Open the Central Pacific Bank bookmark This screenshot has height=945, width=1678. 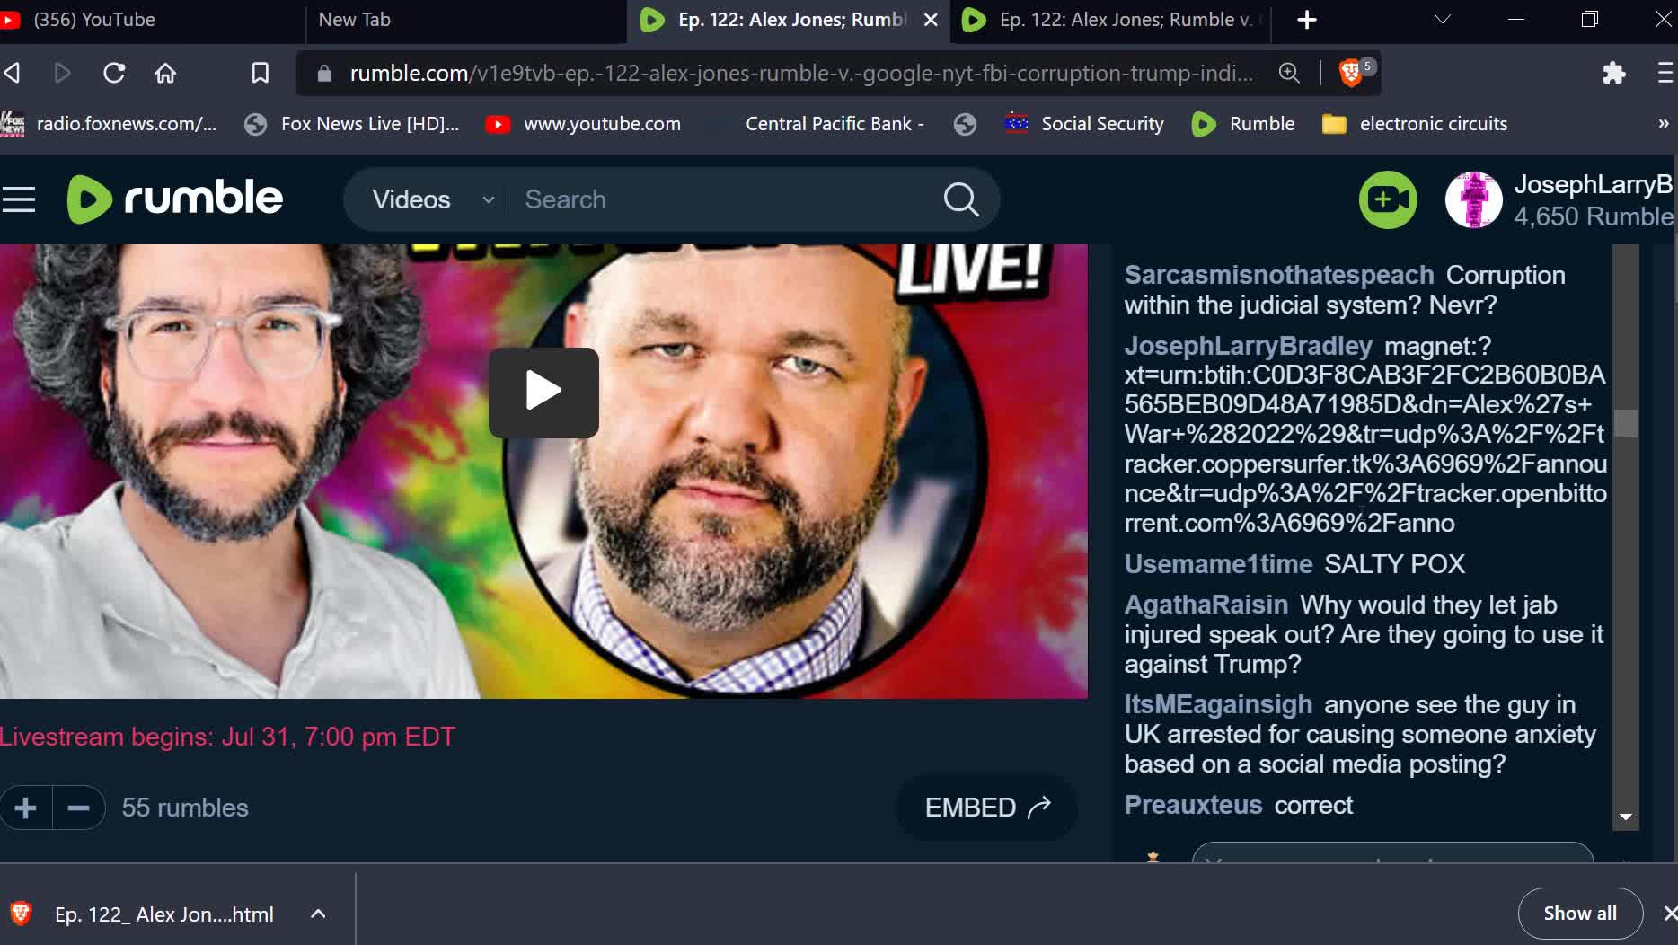[834, 124]
